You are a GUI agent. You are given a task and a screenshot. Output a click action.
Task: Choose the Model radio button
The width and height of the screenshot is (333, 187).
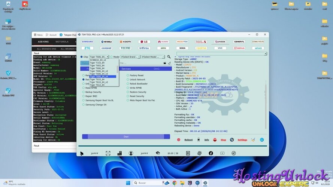tap(111, 57)
